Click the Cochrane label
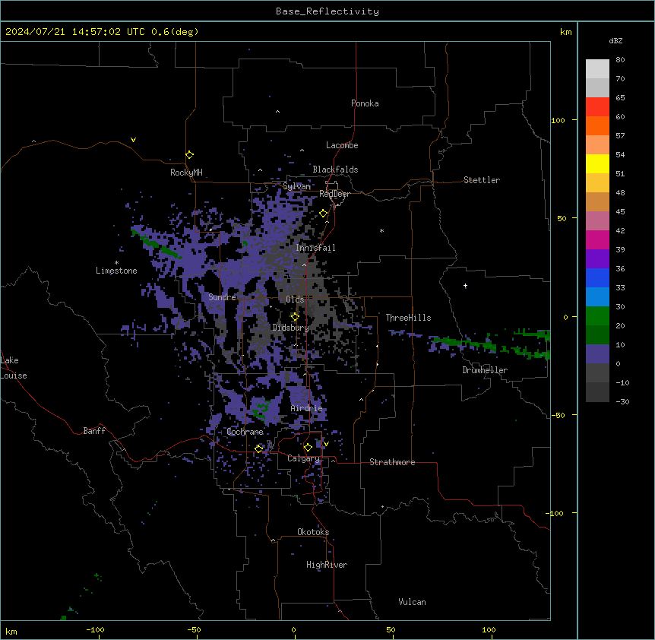 tap(245, 432)
